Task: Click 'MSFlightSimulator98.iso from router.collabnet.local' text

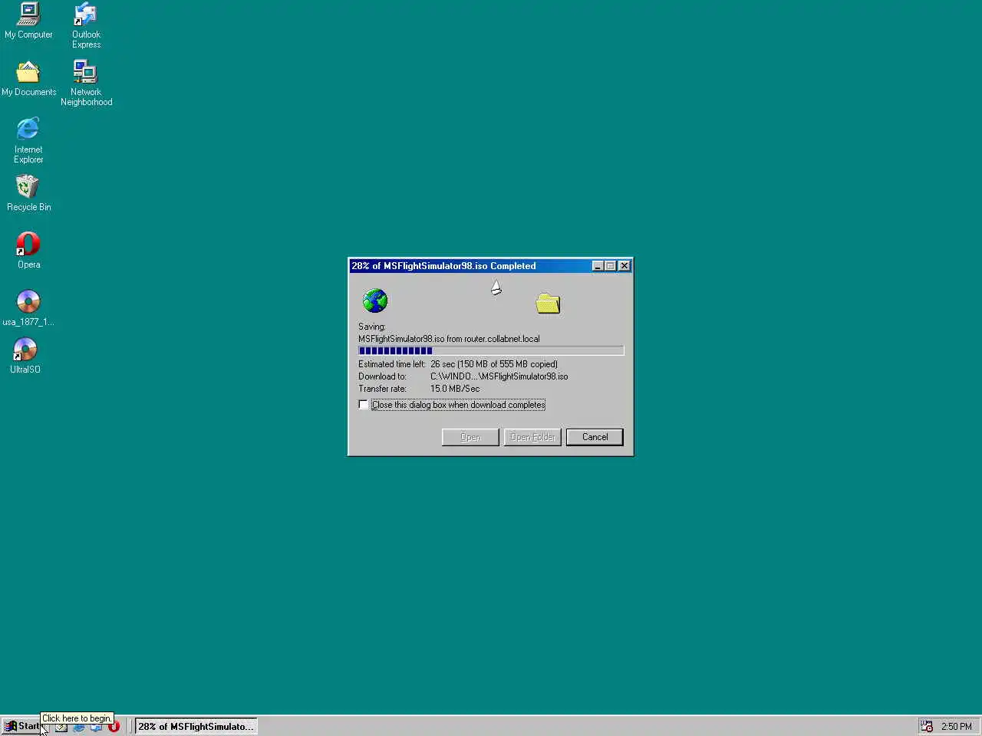Action: click(x=449, y=339)
